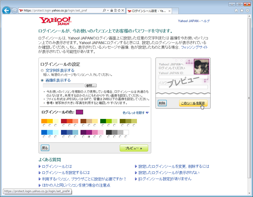Open FAQ link ログインシールを設定するには

66,173
